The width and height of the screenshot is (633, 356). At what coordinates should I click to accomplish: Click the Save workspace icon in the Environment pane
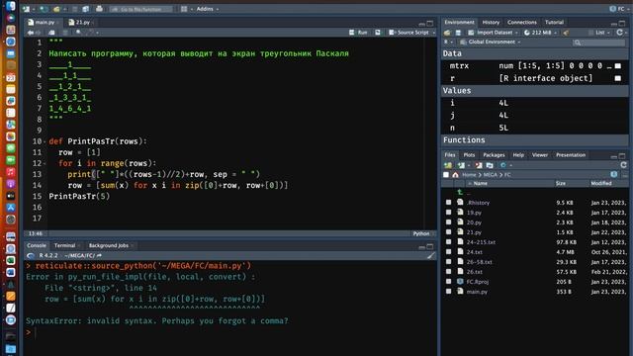tap(458, 33)
